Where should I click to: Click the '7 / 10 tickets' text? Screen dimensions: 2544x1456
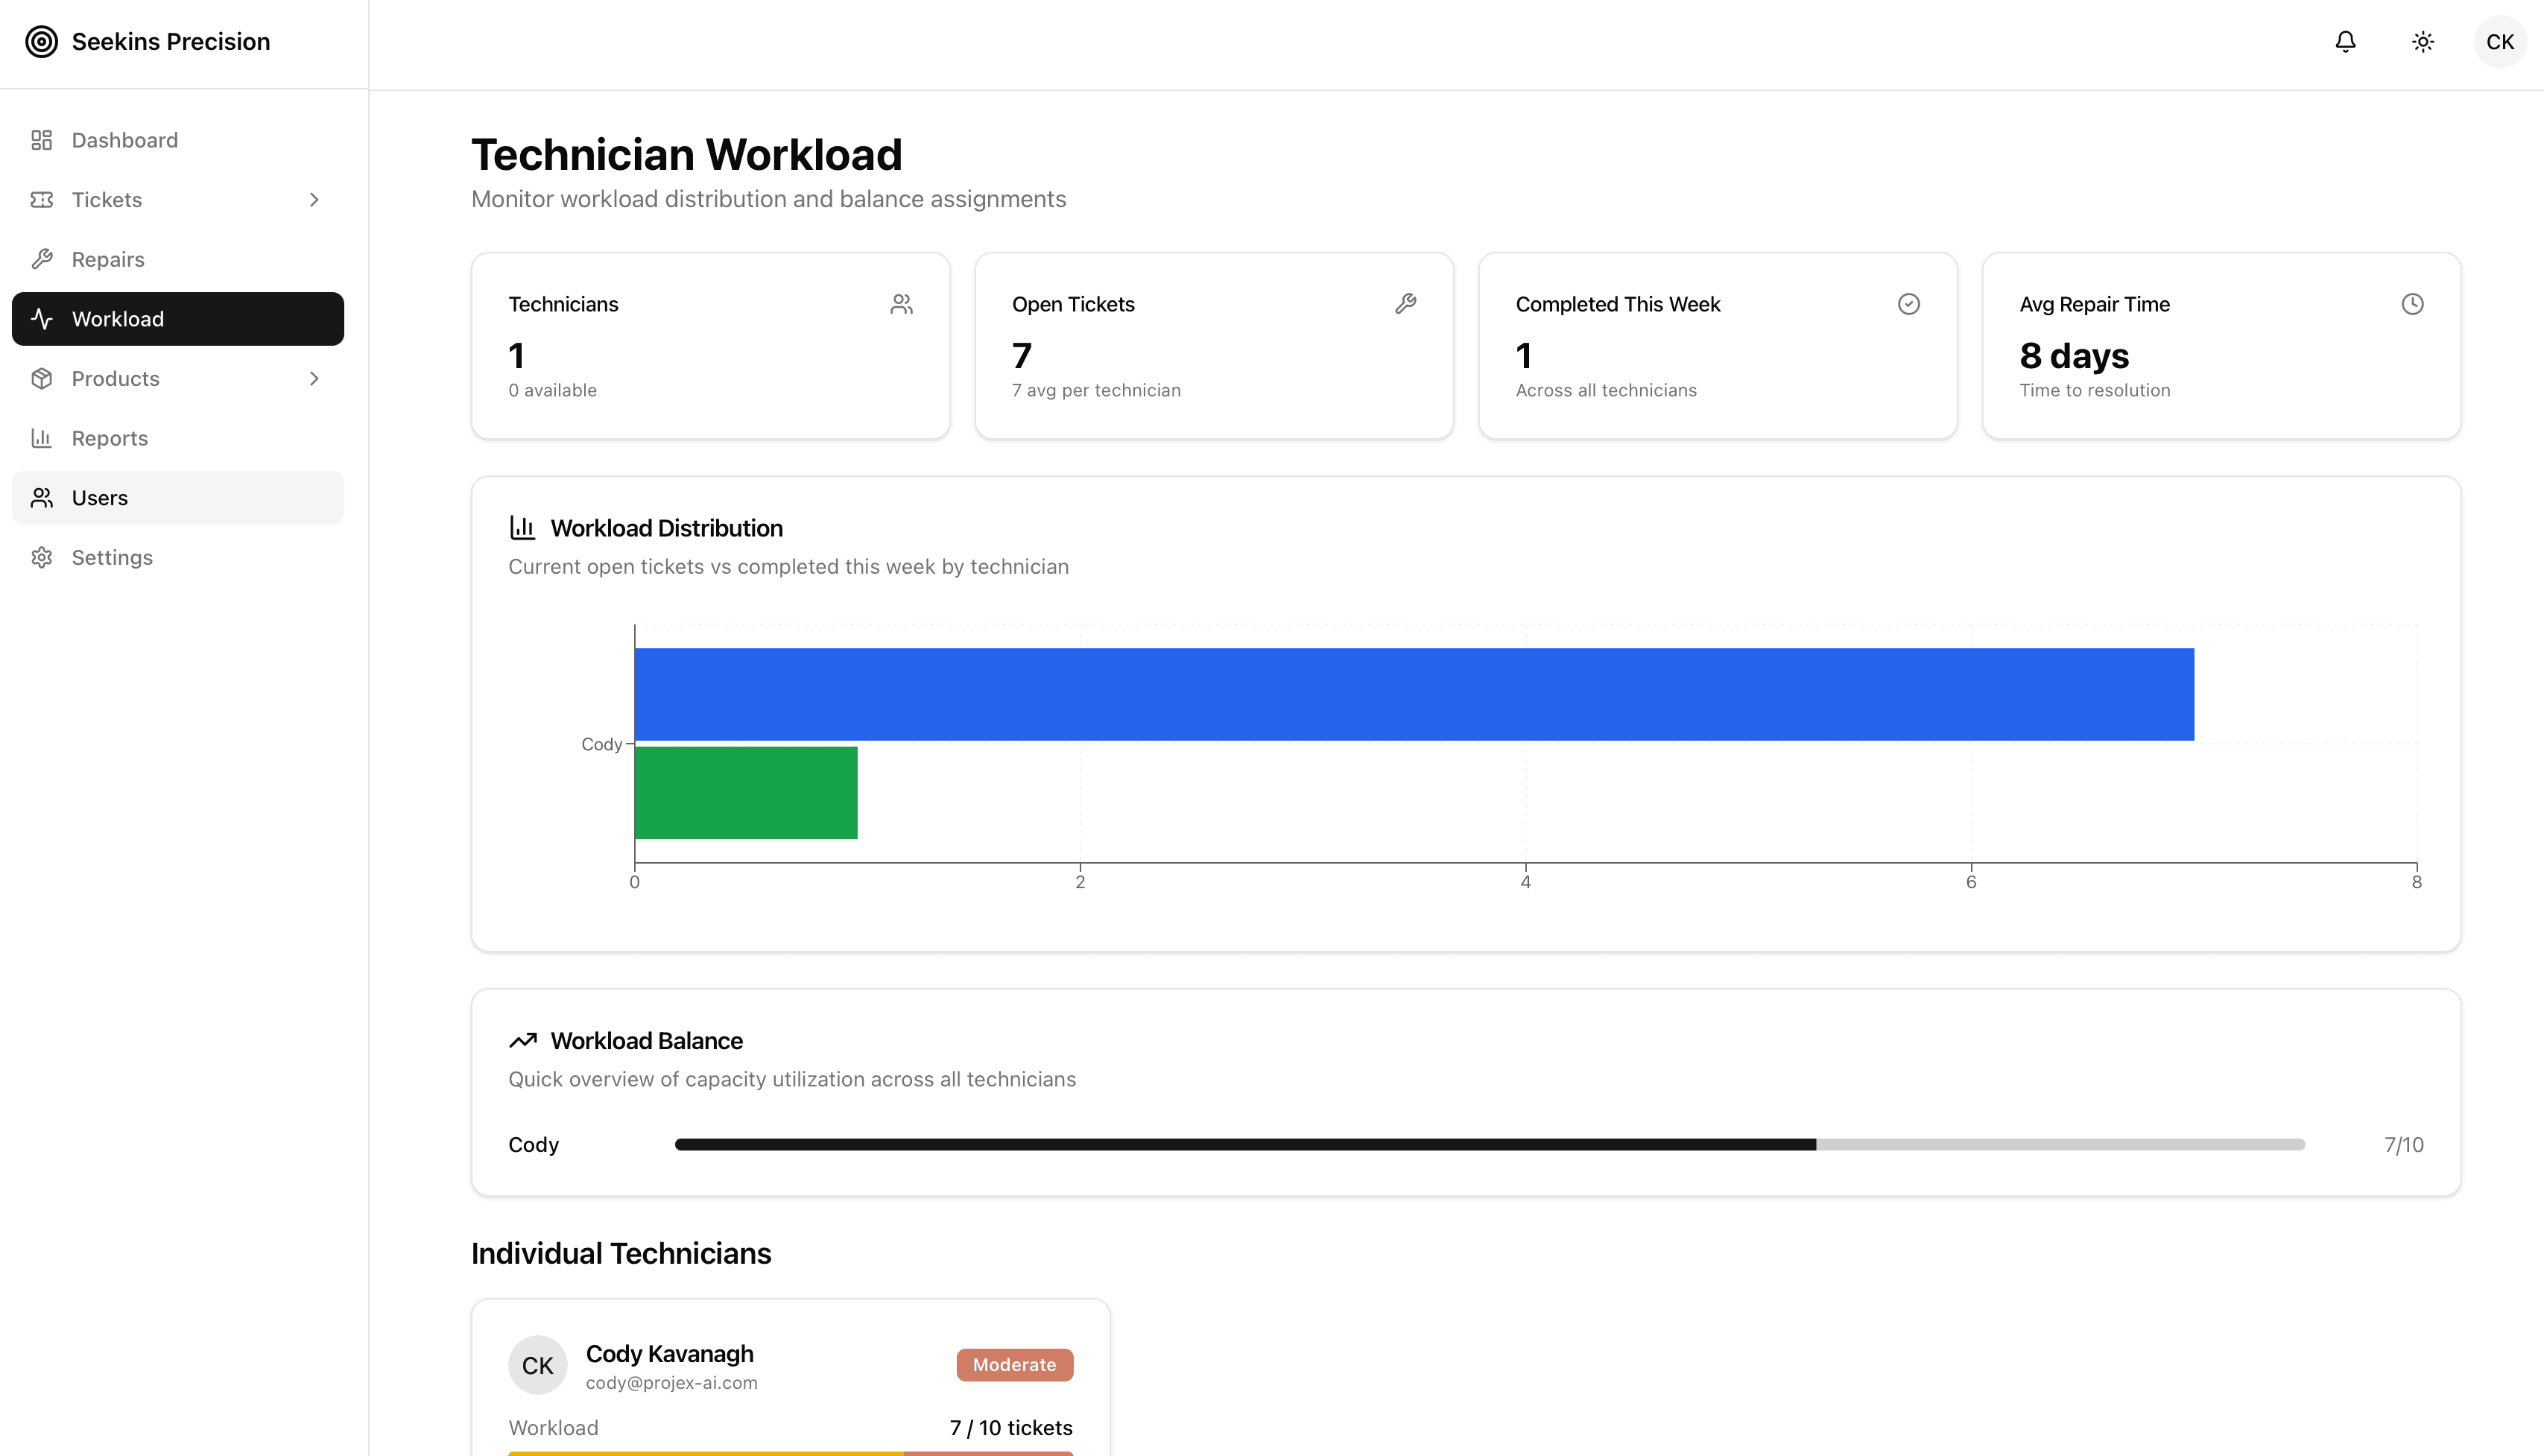coord(1011,1428)
